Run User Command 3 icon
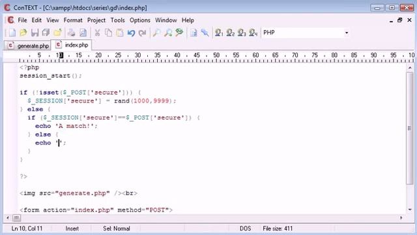 pyautogui.click(x=242, y=33)
